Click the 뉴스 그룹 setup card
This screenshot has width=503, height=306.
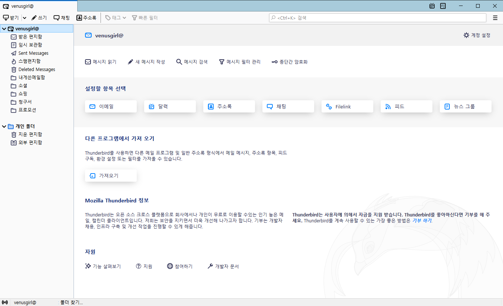466,106
